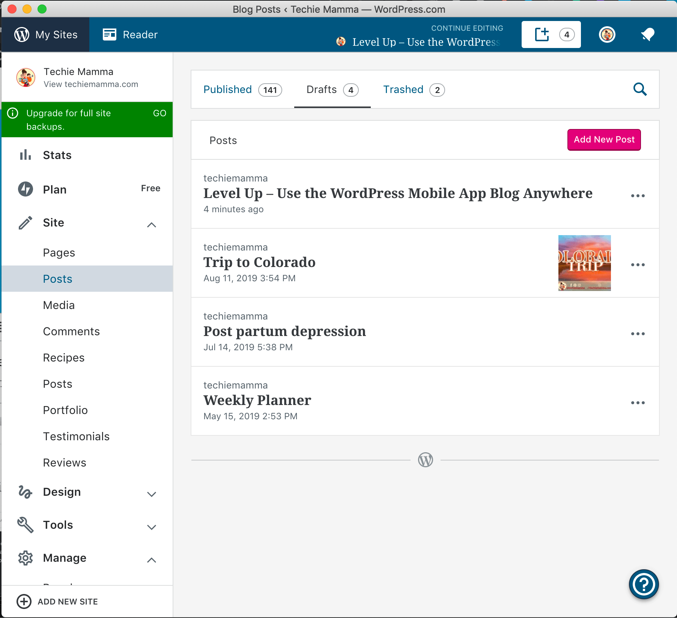Click the info icon on upgrade banner
The image size is (677, 618).
click(x=13, y=113)
